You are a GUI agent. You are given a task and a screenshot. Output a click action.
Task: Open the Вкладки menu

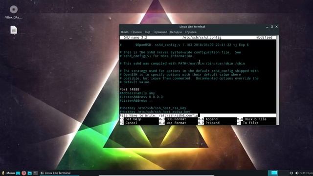pyautogui.click(x=176, y=32)
